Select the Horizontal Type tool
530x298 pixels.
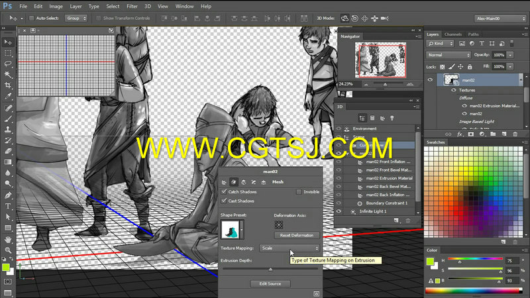8,206
